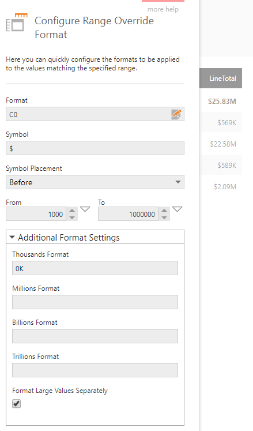Screen dimensions: 253x431
Task: Click the Billions Format input field
Action: coord(95,336)
